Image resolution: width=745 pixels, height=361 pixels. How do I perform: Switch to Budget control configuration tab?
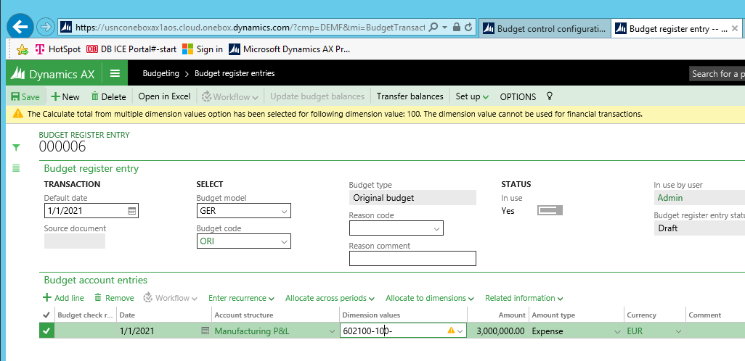point(545,28)
